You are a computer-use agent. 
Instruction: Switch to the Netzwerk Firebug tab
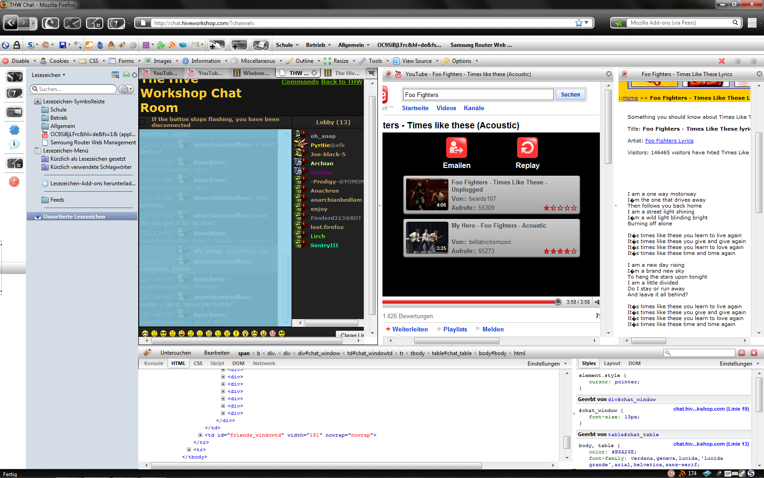point(264,363)
